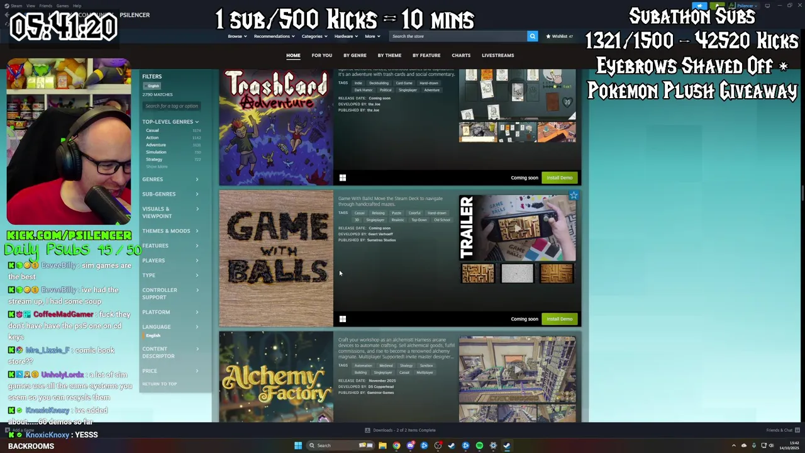Open the View menu in title bar
805x453 pixels.
click(x=30, y=6)
